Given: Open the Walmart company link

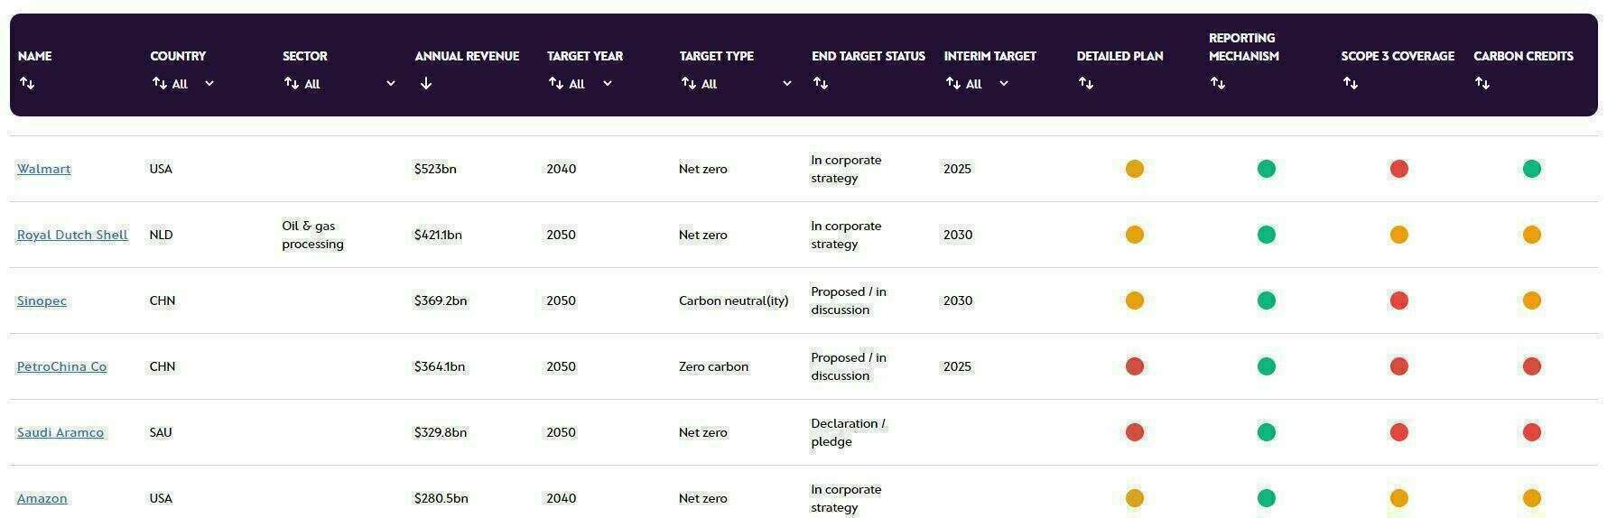Looking at the screenshot, I should (43, 169).
